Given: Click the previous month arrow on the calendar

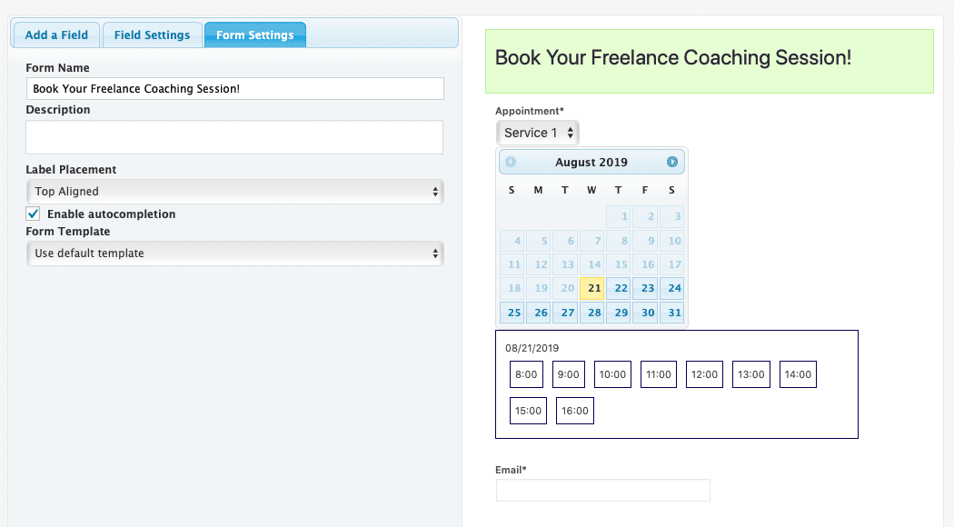Looking at the screenshot, I should pyautogui.click(x=512, y=161).
